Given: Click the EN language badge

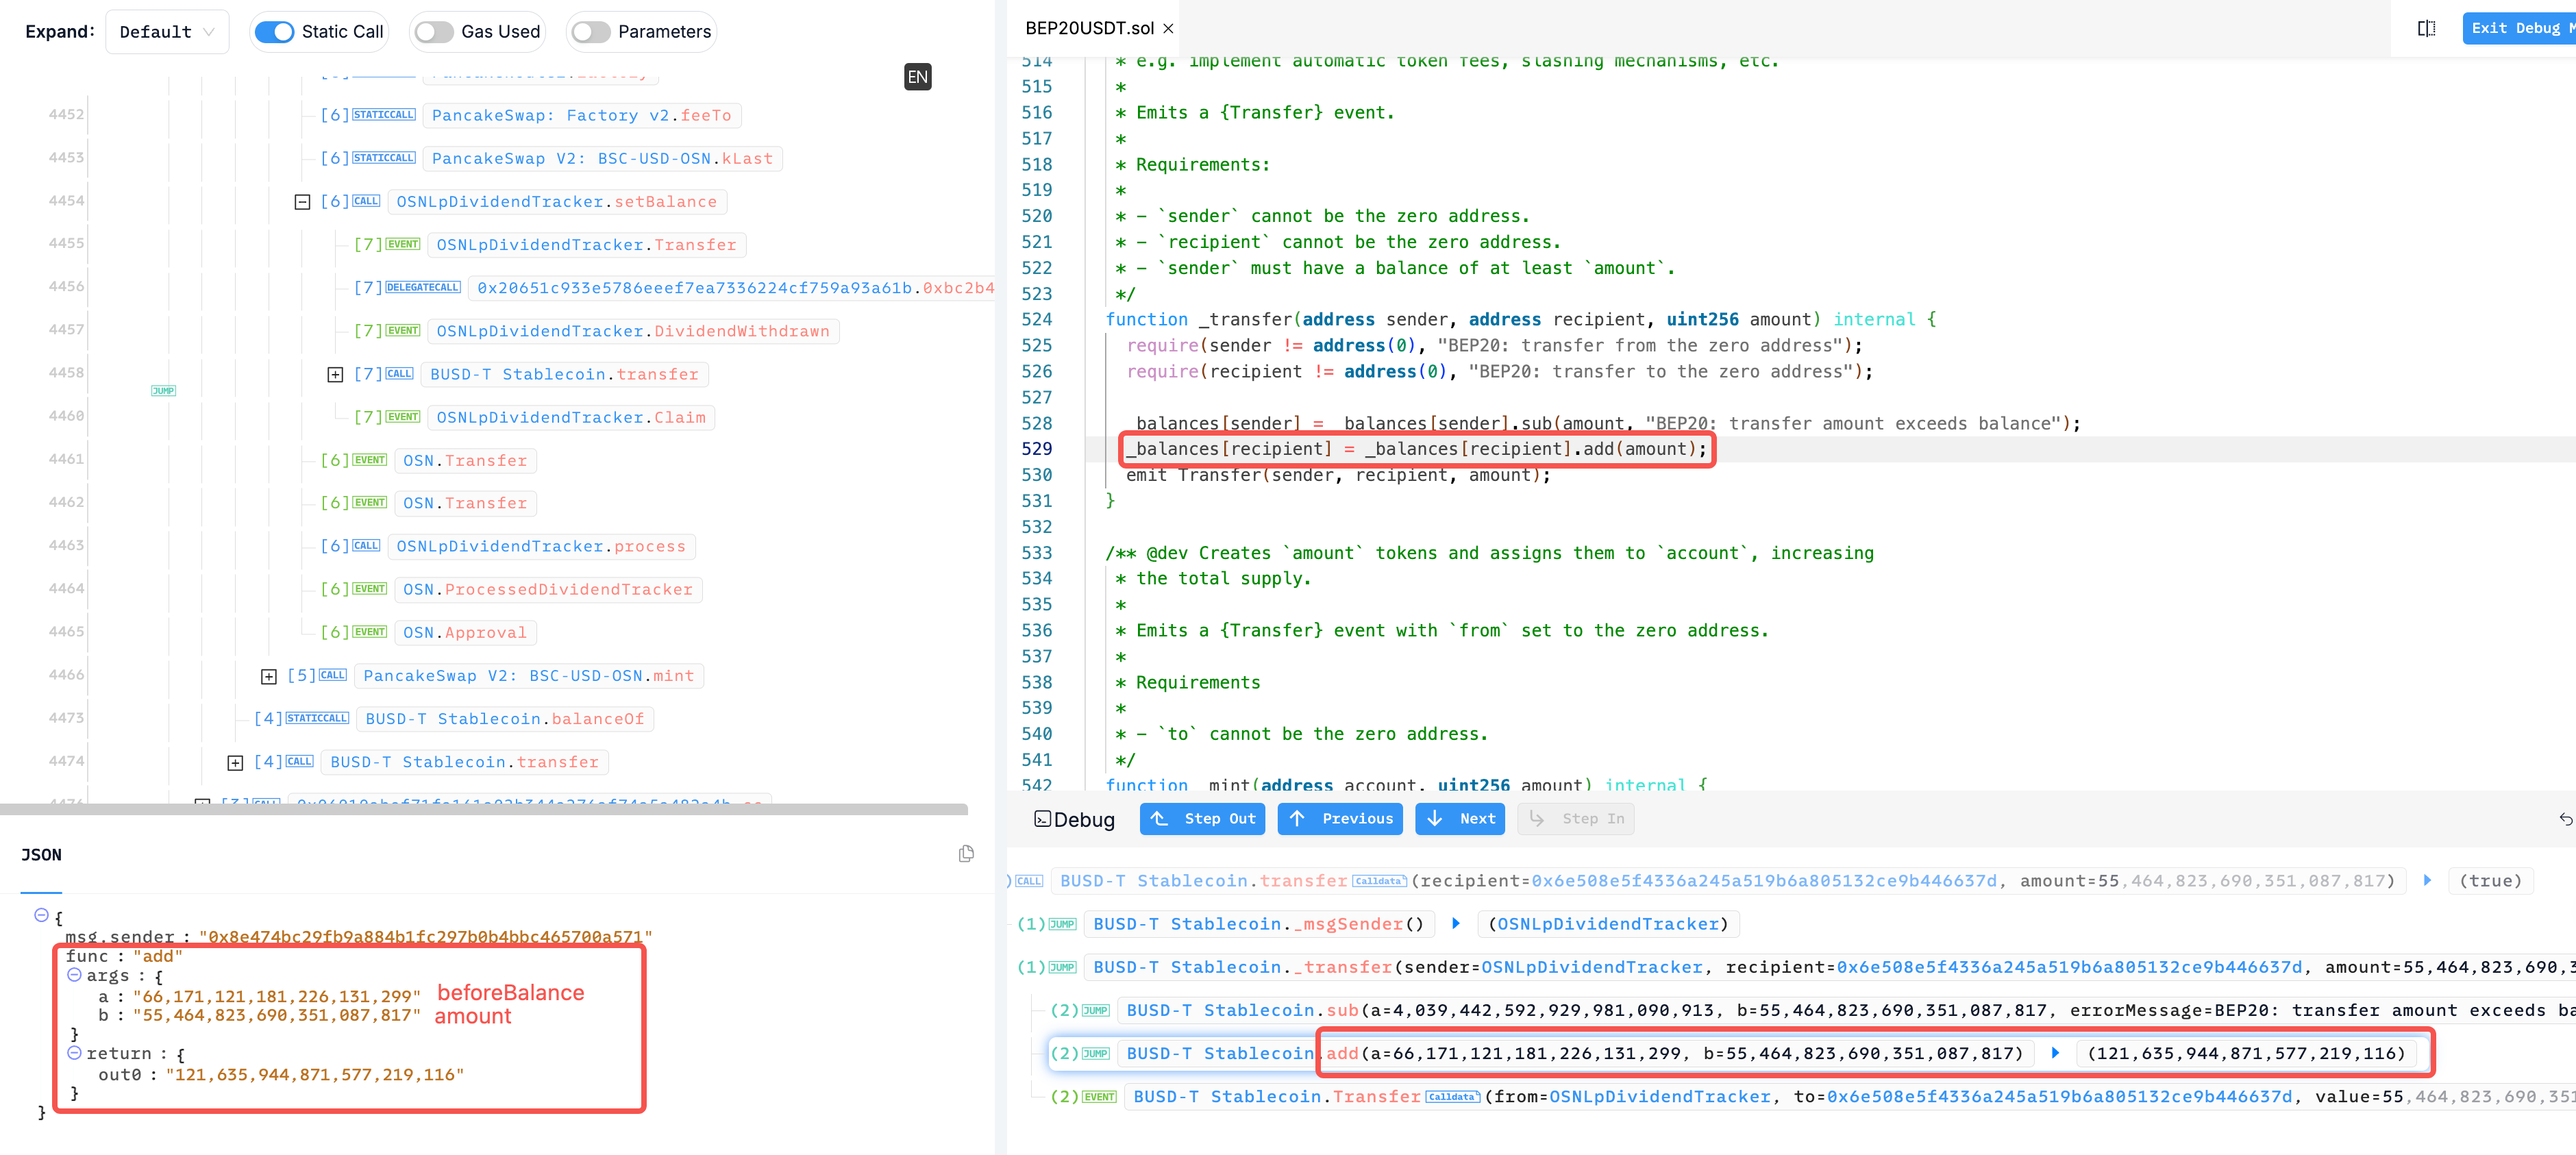Looking at the screenshot, I should 917,77.
